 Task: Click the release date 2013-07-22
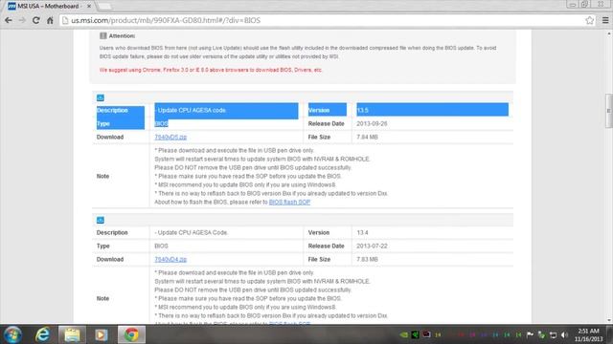372,247
